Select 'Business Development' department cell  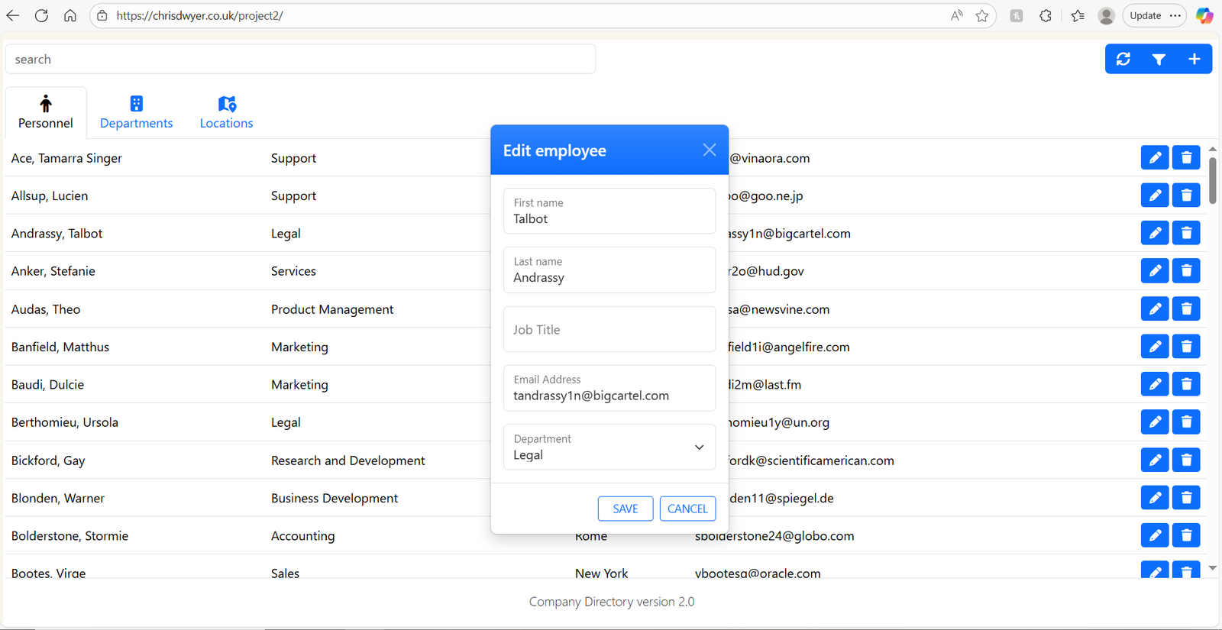[335, 498]
